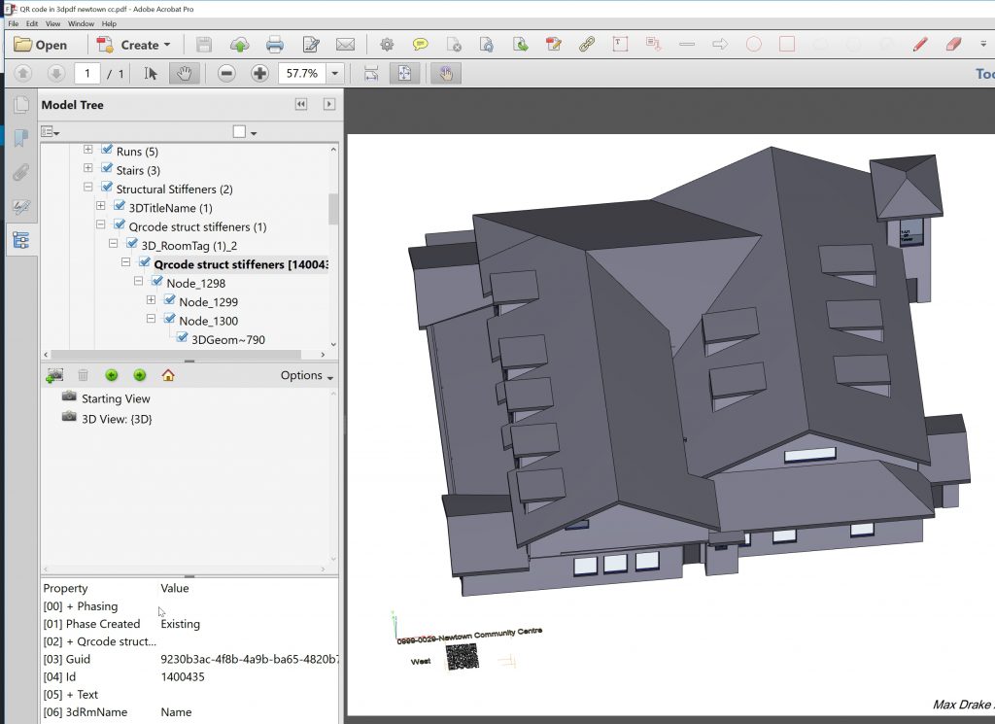Open the Model Tree sidebar panel icon
The width and height of the screenshot is (995, 724).
(x=20, y=240)
